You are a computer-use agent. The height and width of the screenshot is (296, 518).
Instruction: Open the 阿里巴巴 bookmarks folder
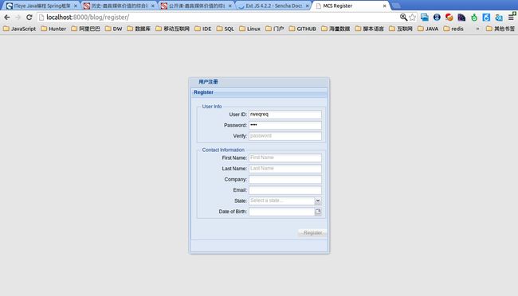tap(85, 29)
